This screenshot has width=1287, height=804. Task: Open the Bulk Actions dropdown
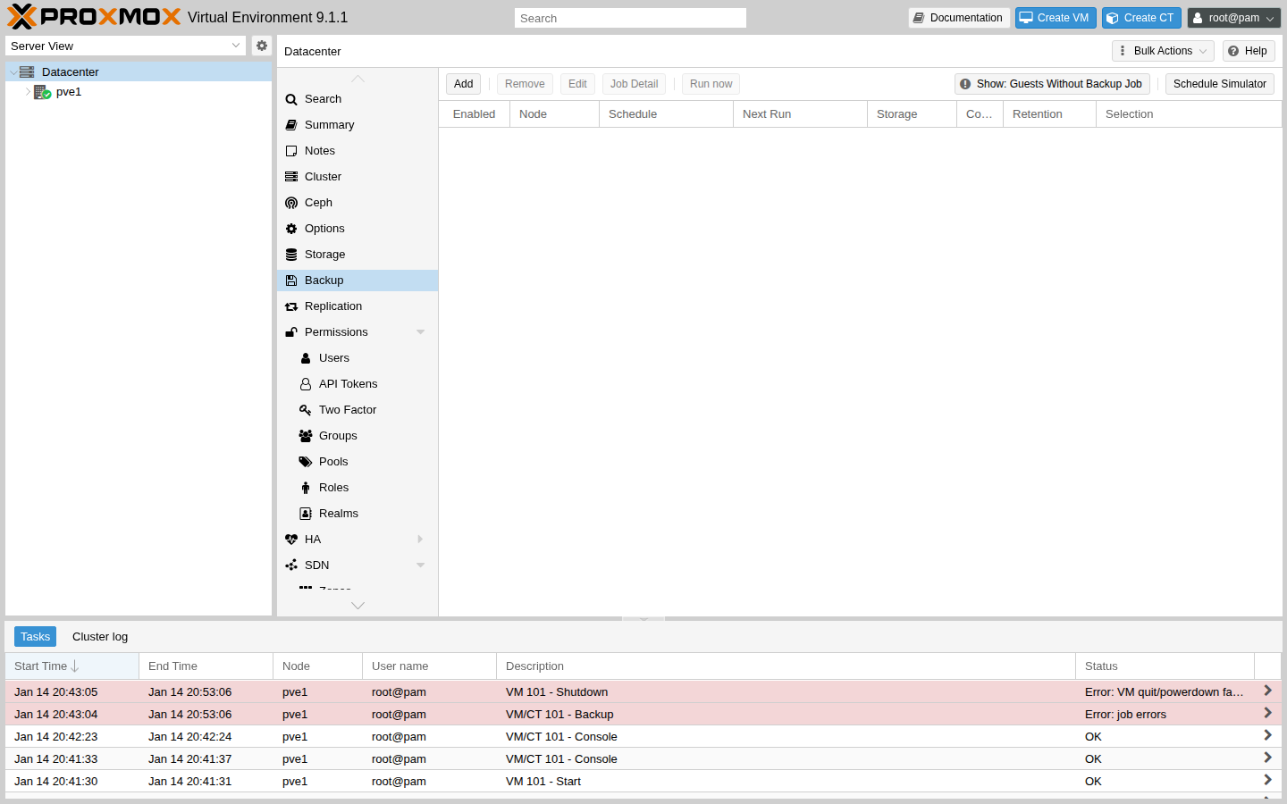click(1161, 51)
